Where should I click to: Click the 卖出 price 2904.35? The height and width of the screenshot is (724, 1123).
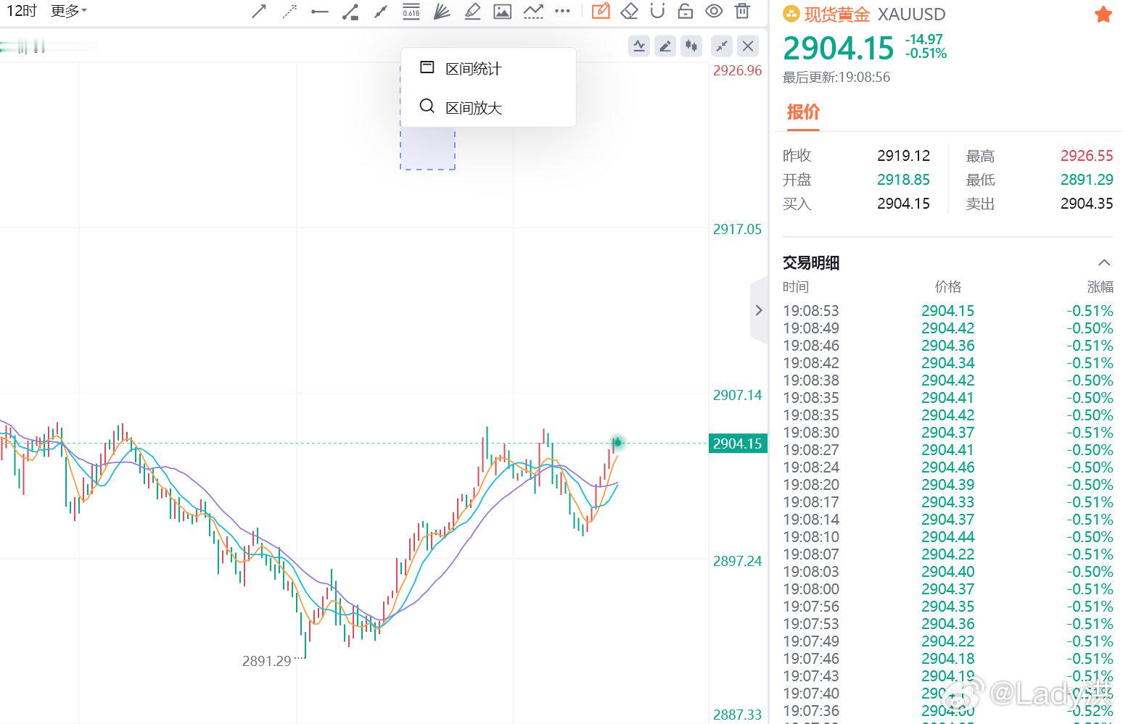click(1087, 204)
